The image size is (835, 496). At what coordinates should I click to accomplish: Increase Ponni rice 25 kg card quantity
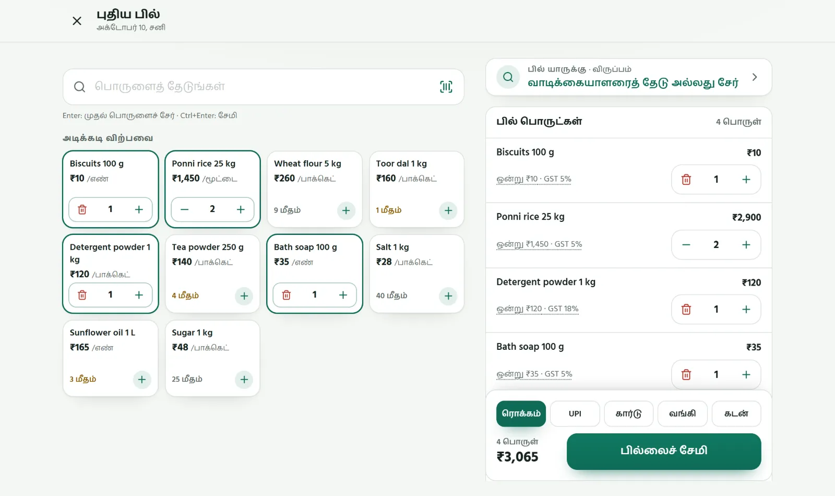coord(241,209)
